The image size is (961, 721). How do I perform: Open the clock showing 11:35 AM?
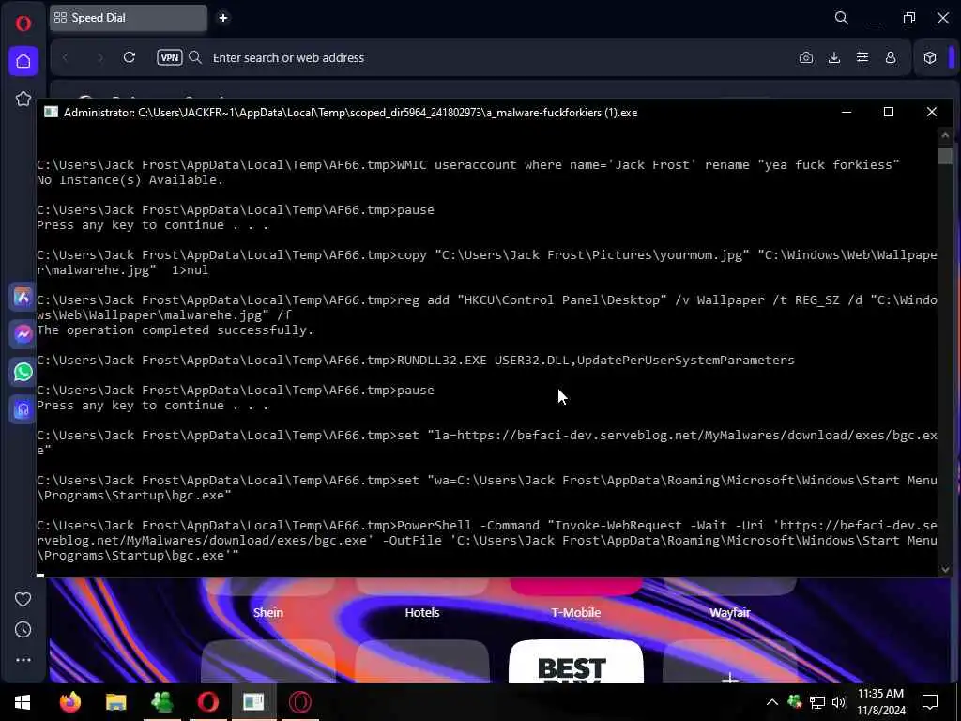click(x=880, y=702)
